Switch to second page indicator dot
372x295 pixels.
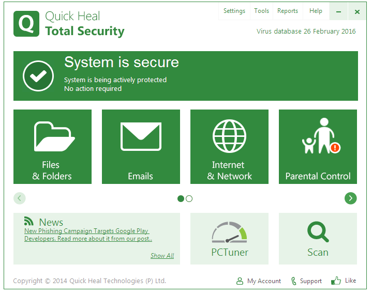coord(189,198)
